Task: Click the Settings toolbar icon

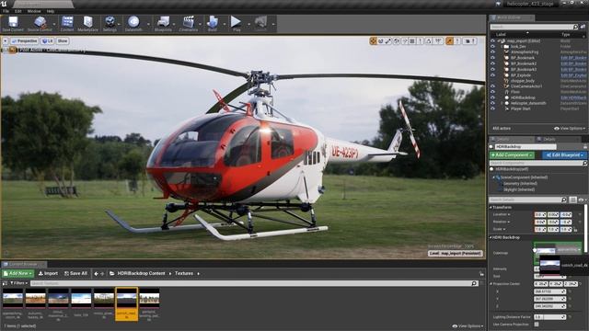Action: tap(110, 23)
